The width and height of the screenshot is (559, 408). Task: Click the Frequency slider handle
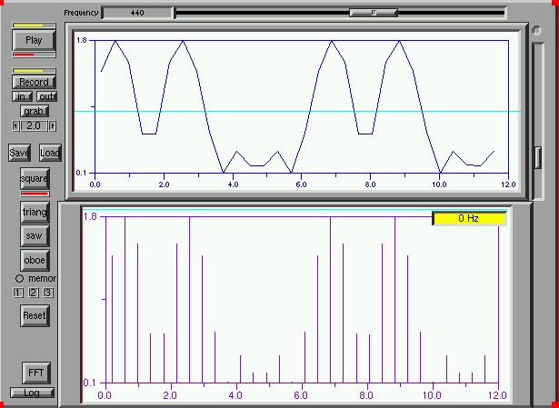[x=374, y=13]
